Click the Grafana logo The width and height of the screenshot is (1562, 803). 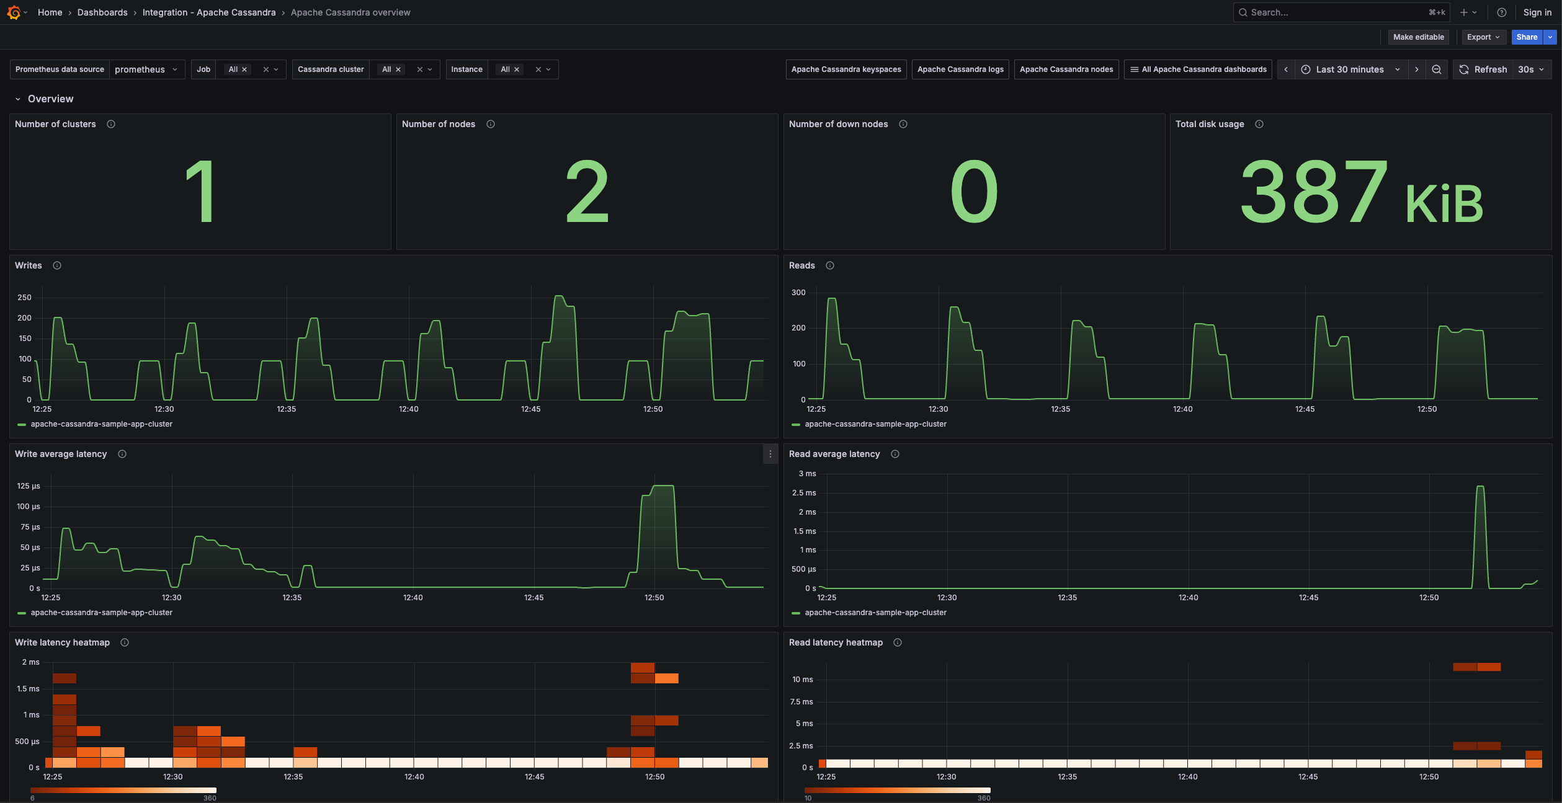(14, 12)
